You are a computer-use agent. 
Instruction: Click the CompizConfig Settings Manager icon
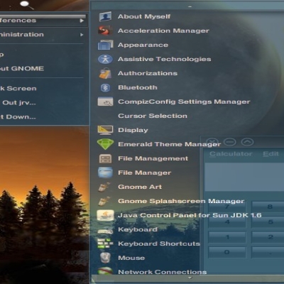coord(105,102)
